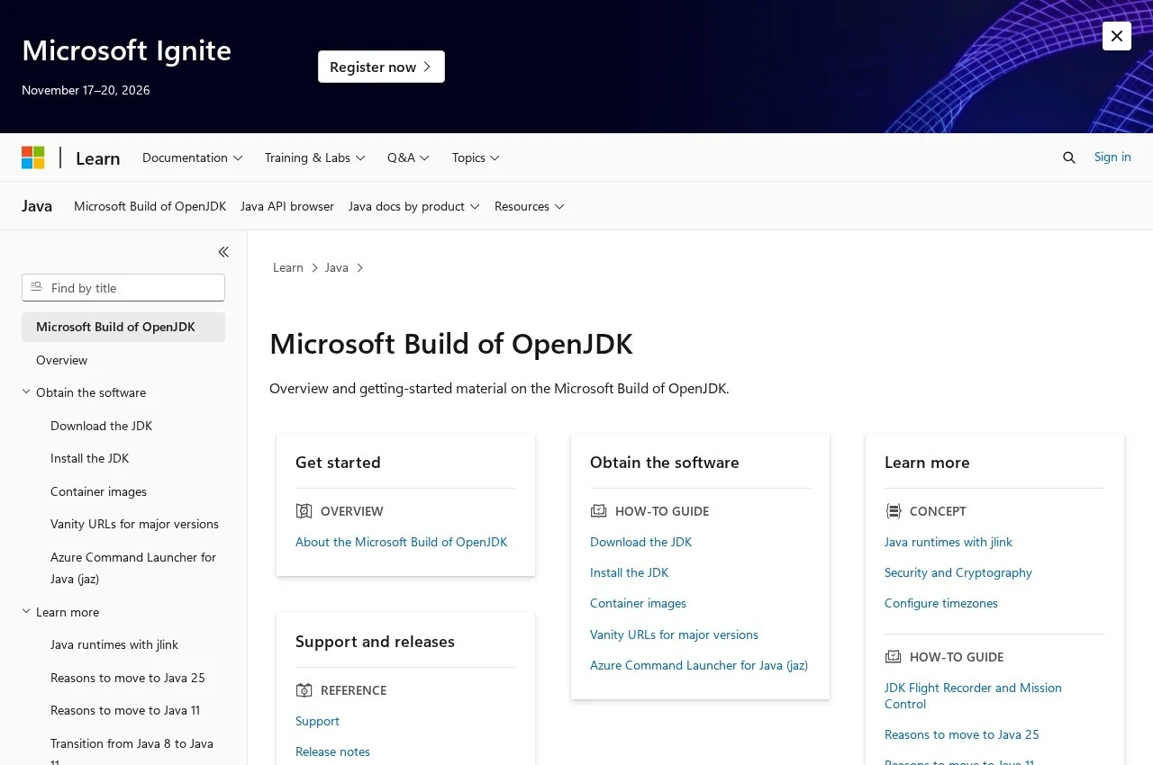Collapse the Learn more tree section

[26, 612]
